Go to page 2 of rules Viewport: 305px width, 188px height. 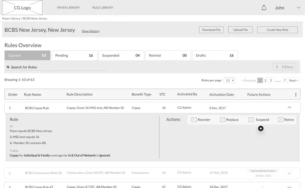coord(265,80)
